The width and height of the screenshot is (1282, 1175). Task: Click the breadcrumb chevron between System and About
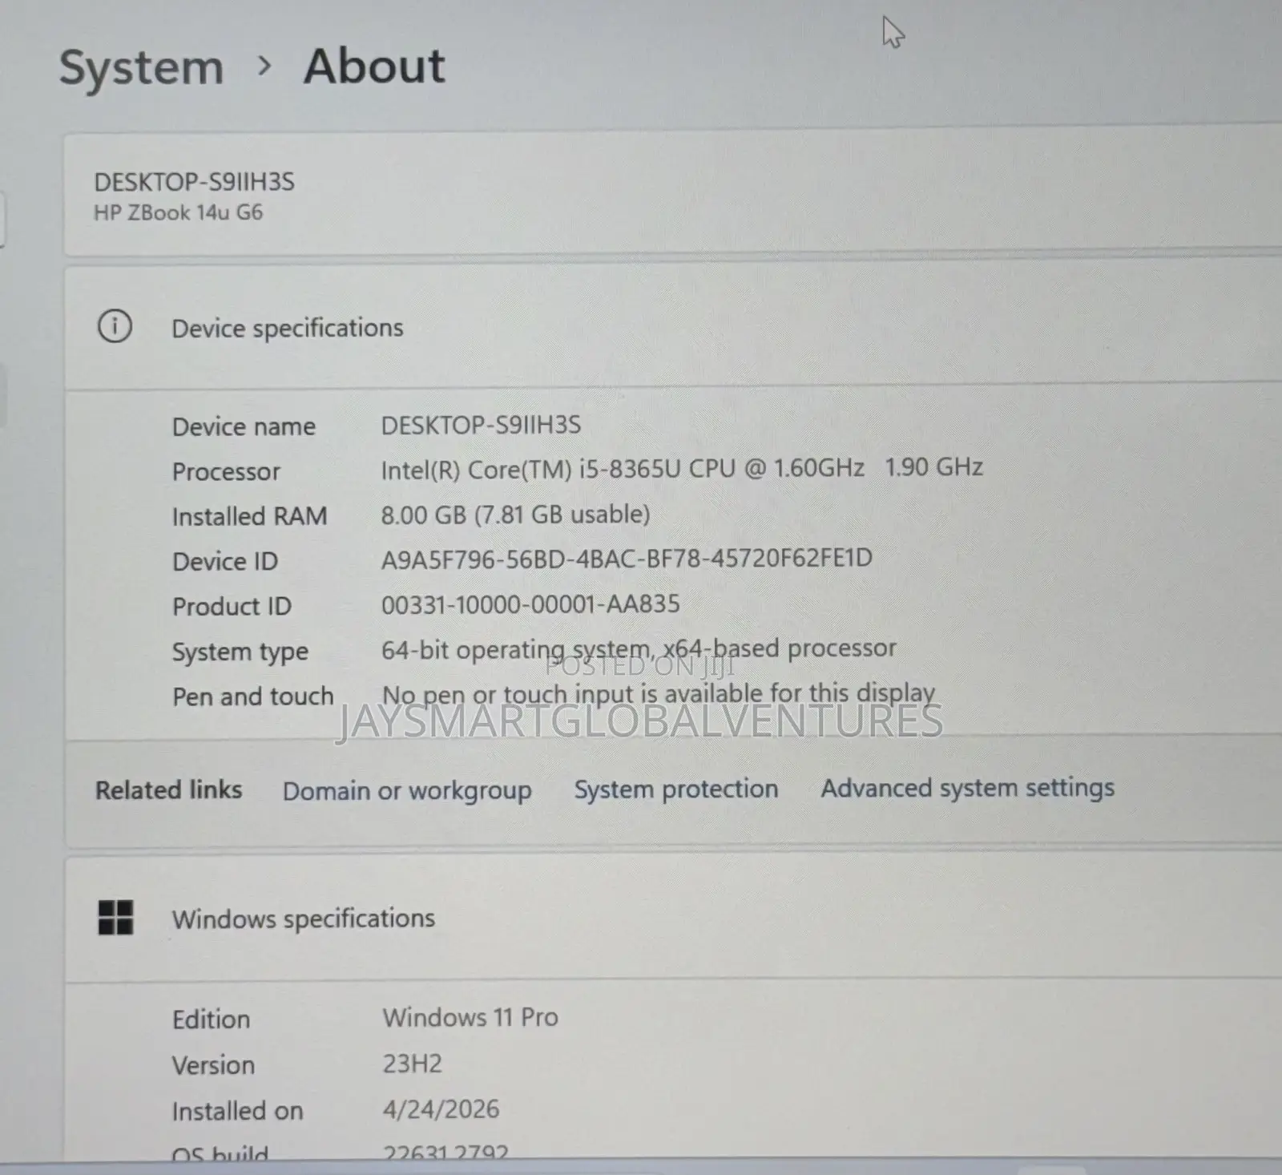click(264, 67)
